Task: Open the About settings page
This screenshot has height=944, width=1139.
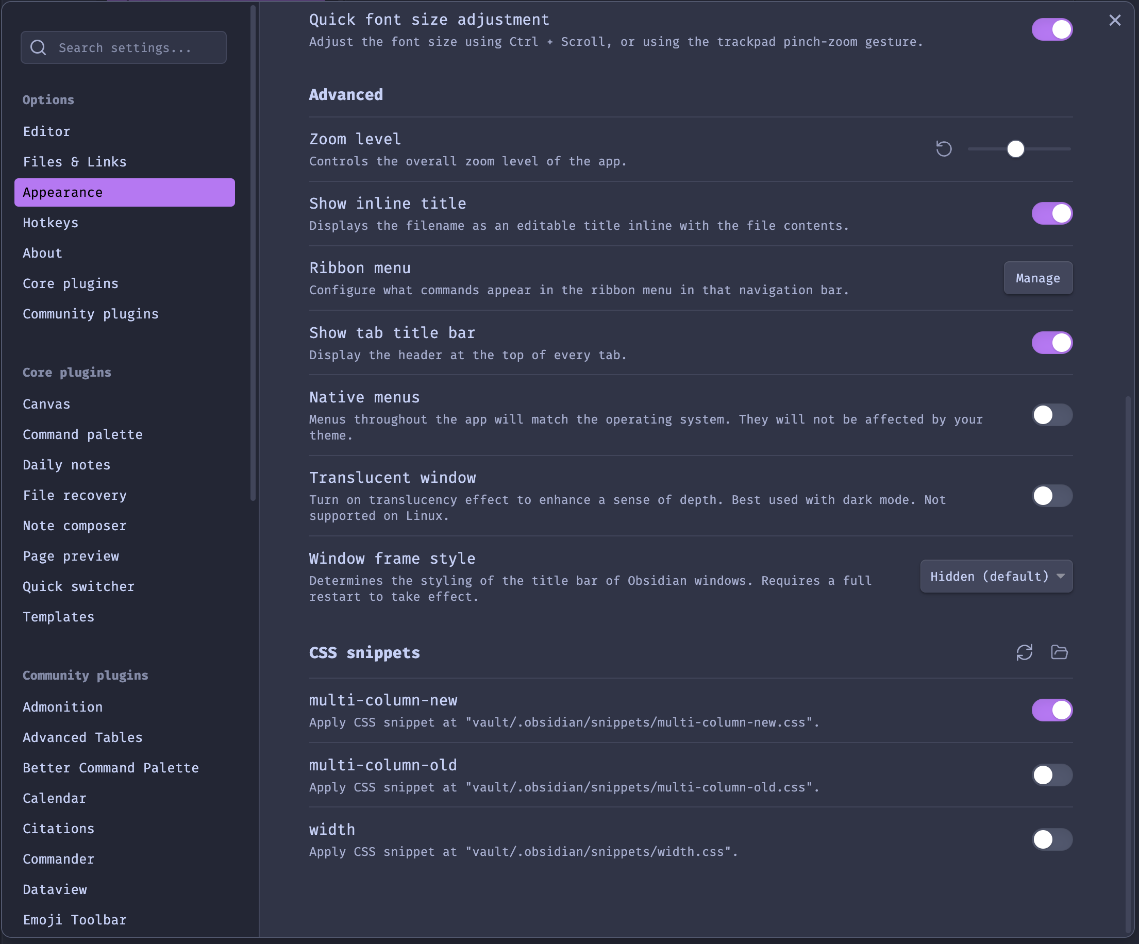Action: pos(43,252)
